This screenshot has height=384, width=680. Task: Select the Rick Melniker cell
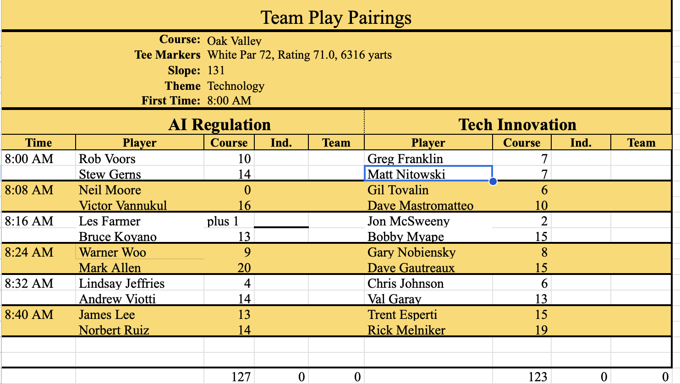click(x=406, y=330)
